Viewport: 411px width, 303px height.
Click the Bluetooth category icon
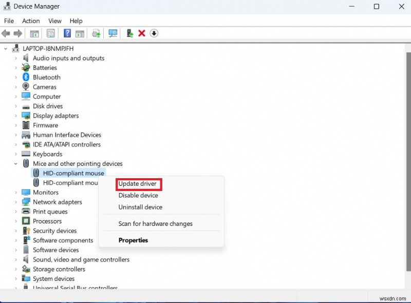(26, 77)
